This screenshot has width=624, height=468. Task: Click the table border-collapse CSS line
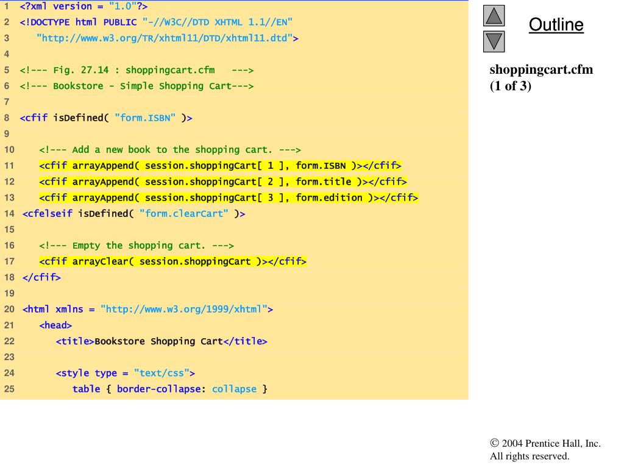[x=170, y=389]
